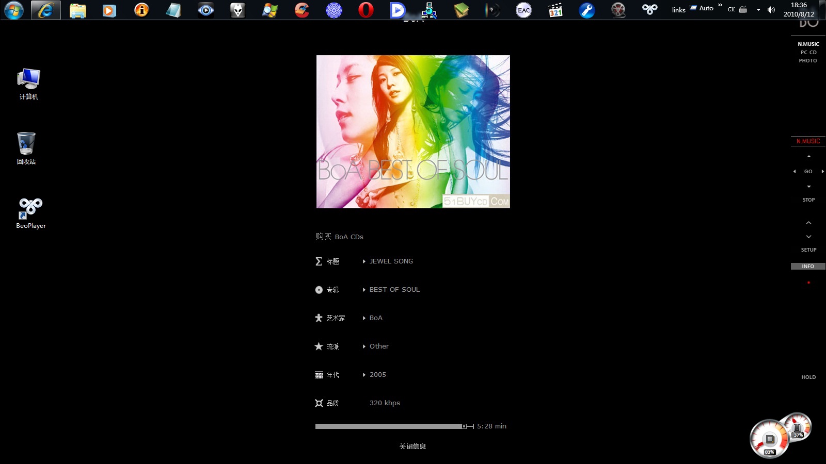Click the 标题 title sigma icon

319,261
